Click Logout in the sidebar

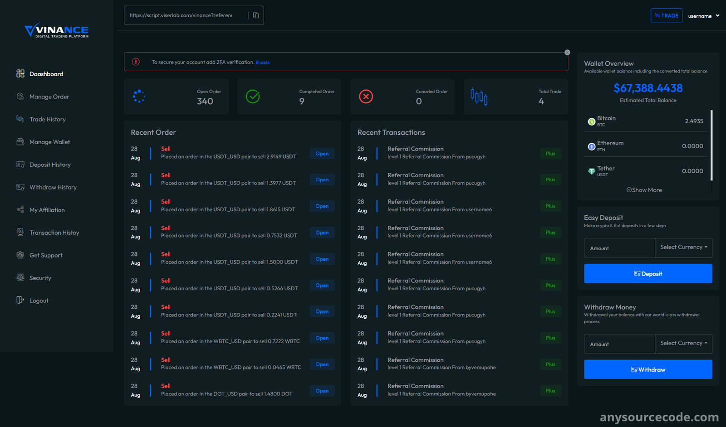[39, 301]
